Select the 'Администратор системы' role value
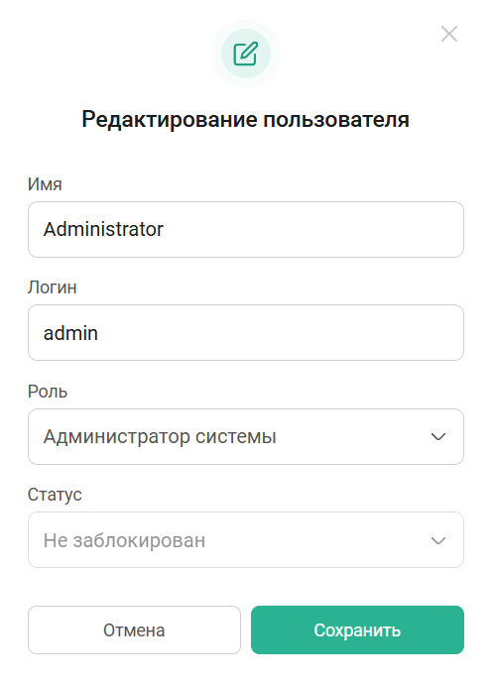Image resolution: width=492 pixels, height=682 pixels. pyautogui.click(x=160, y=436)
